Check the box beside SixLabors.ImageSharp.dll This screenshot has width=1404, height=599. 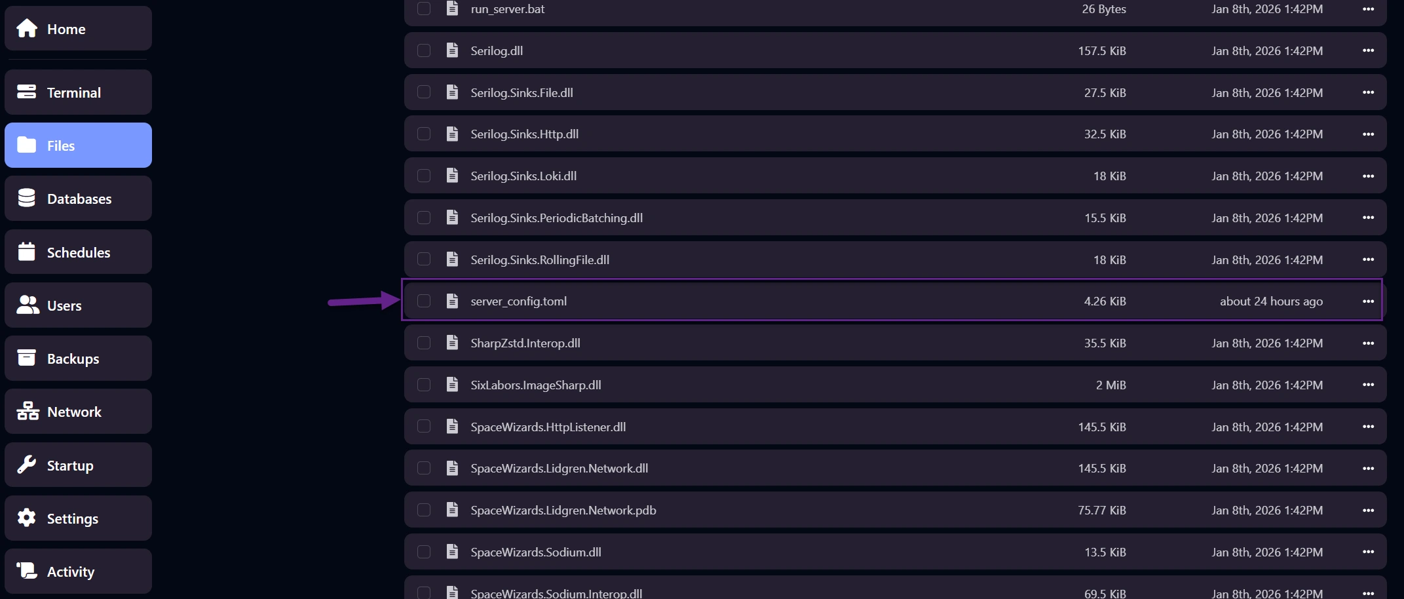[x=424, y=385]
